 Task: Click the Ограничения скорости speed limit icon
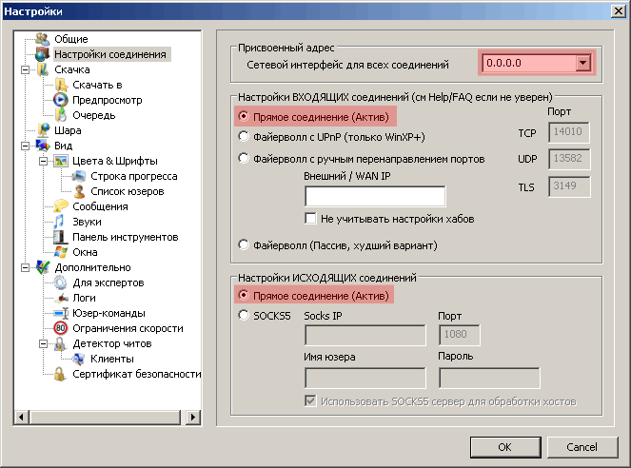60,328
